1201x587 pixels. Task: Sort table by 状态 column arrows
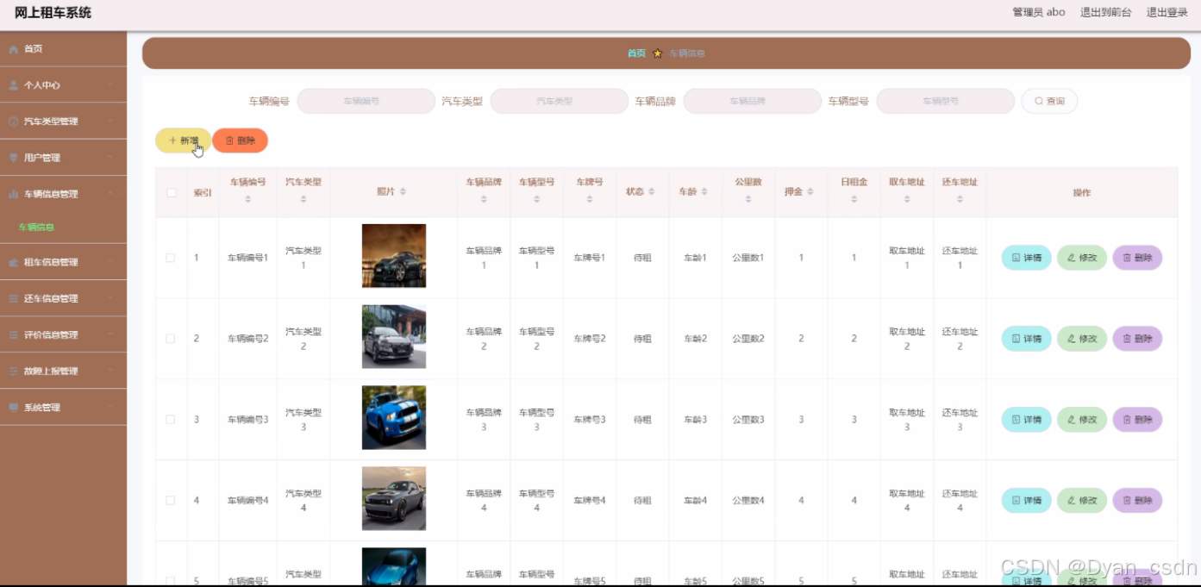tap(651, 191)
